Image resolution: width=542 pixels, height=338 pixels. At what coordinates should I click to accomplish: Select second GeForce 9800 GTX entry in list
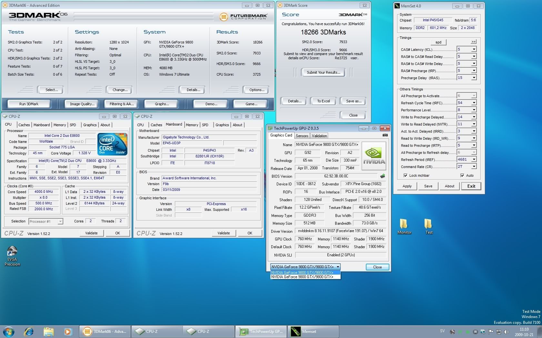pyautogui.click(x=305, y=277)
